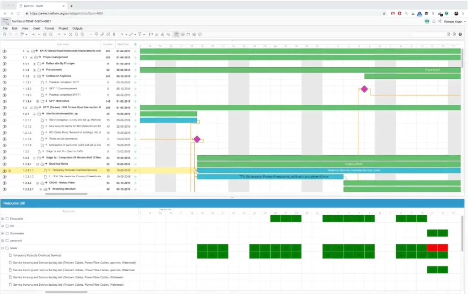This screenshot has width=468, height=294.
Task: Toggle the info indicator for Deliverable By Principle
Action: [4, 63]
